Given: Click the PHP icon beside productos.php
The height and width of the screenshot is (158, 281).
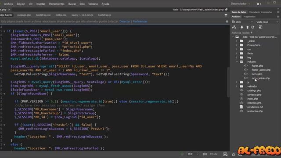Looking at the screenshot, I should [x=241, y=111].
